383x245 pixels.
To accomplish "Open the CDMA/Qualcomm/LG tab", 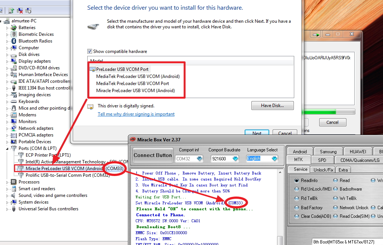I will 360,160.
